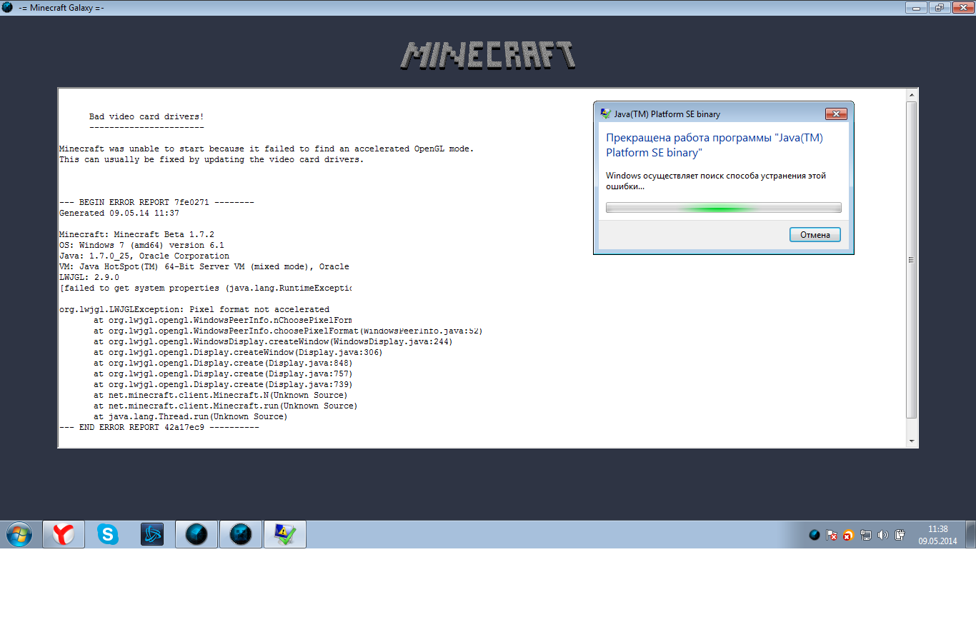Switch to second Minecraft Galaxy taskbar window
The width and height of the screenshot is (976, 622).
point(241,534)
